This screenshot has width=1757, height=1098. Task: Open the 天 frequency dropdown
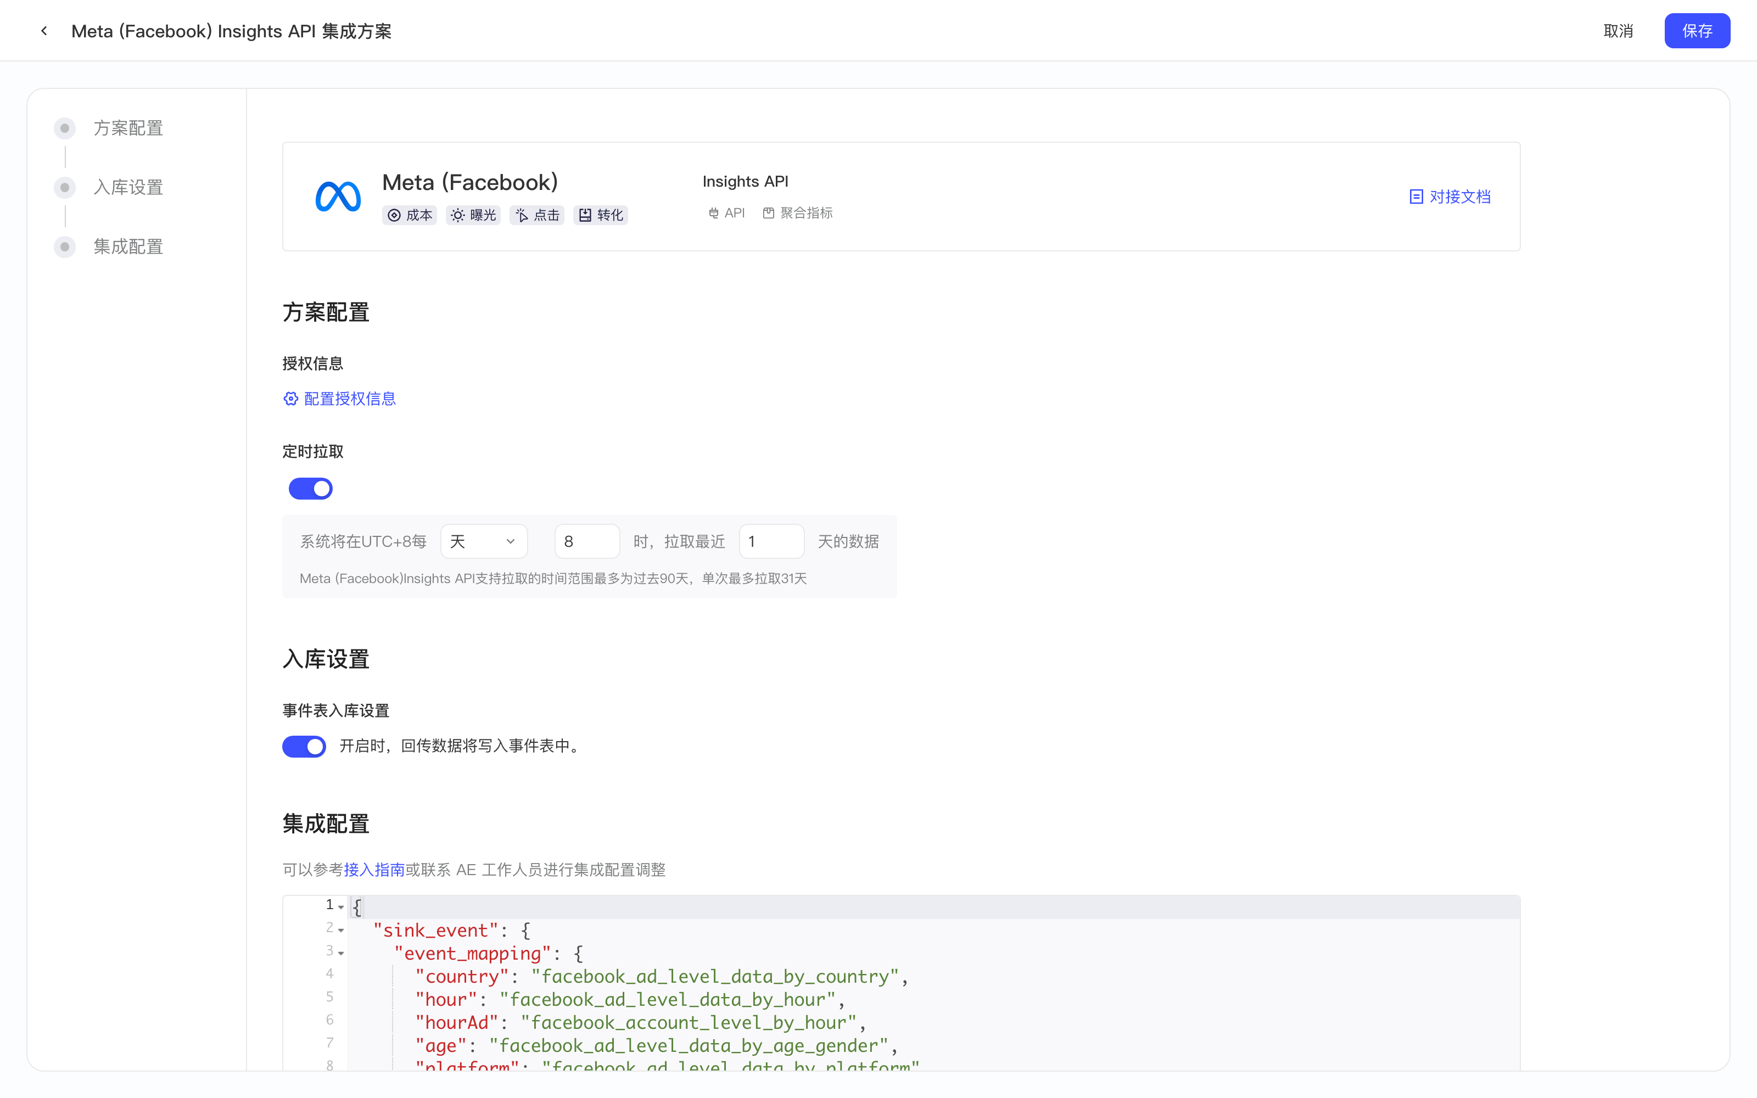click(484, 542)
